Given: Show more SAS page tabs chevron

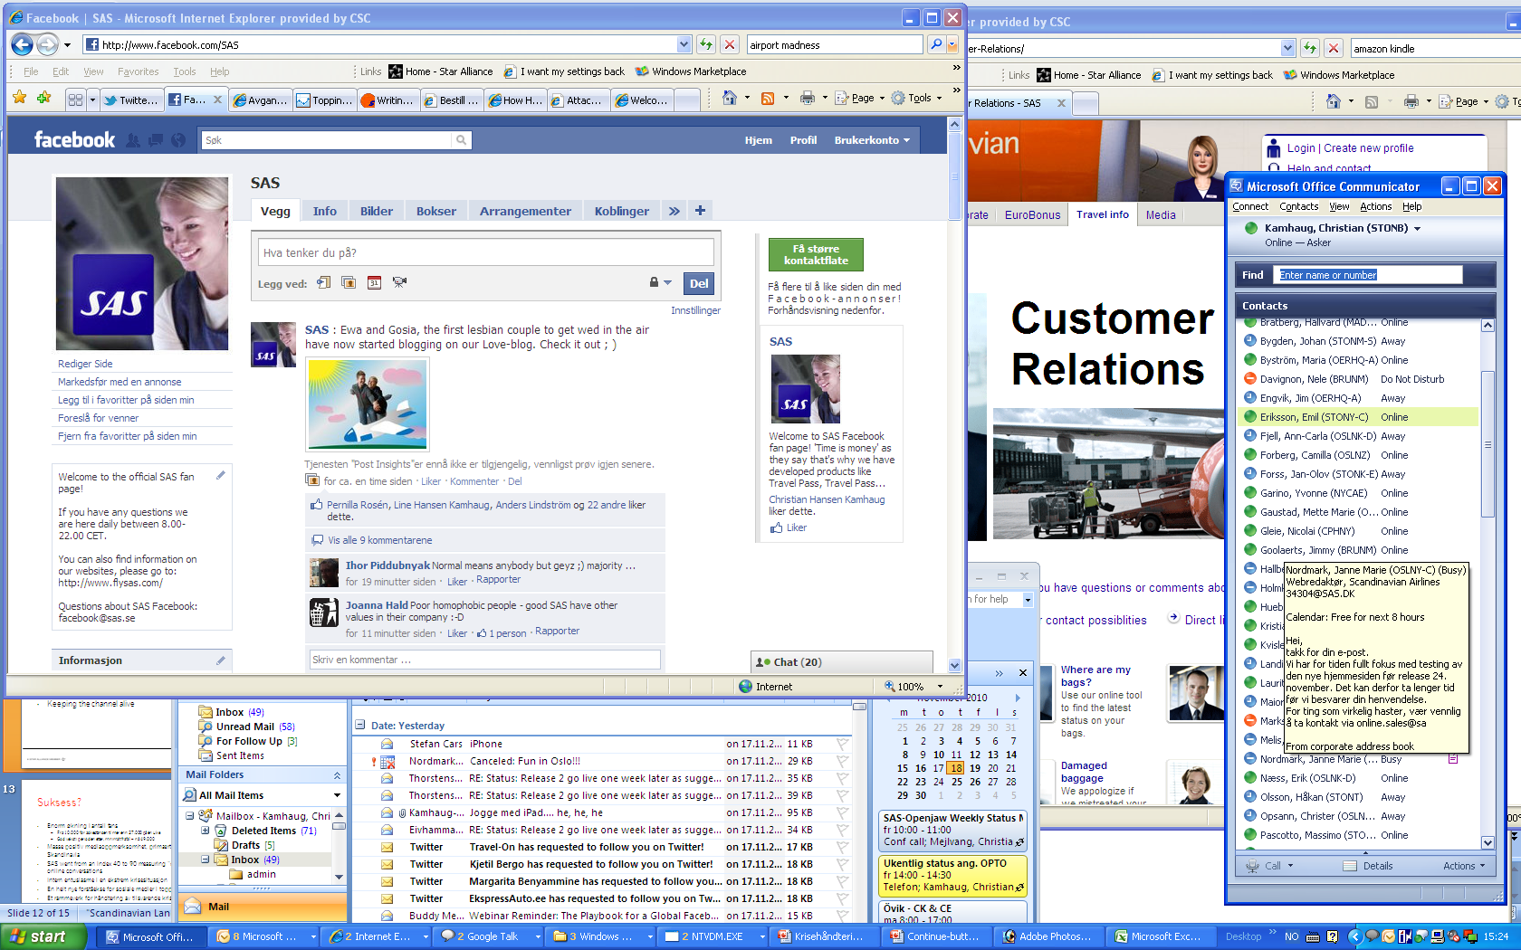Looking at the screenshot, I should [674, 211].
